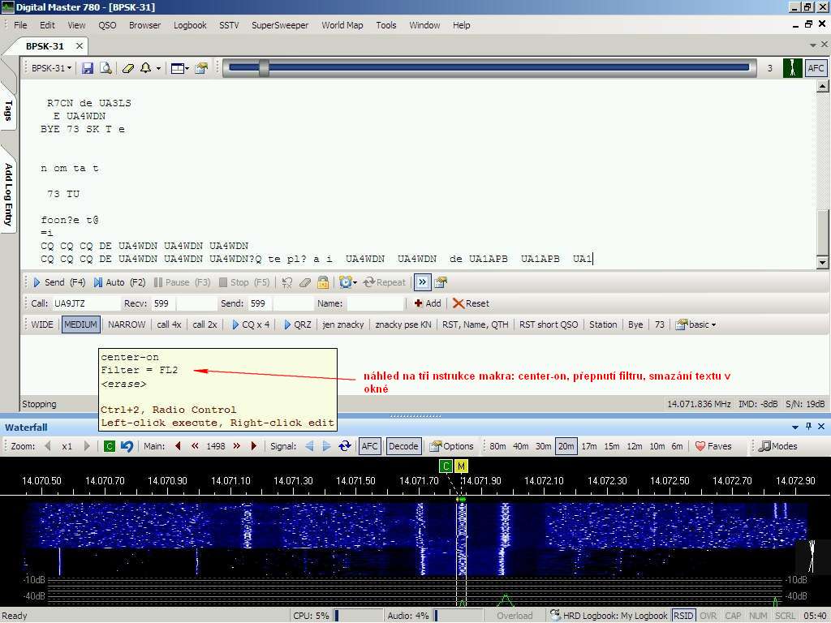Click the print preview magnifier icon
The width and height of the screenshot is (831, 623).
(105, 68)
